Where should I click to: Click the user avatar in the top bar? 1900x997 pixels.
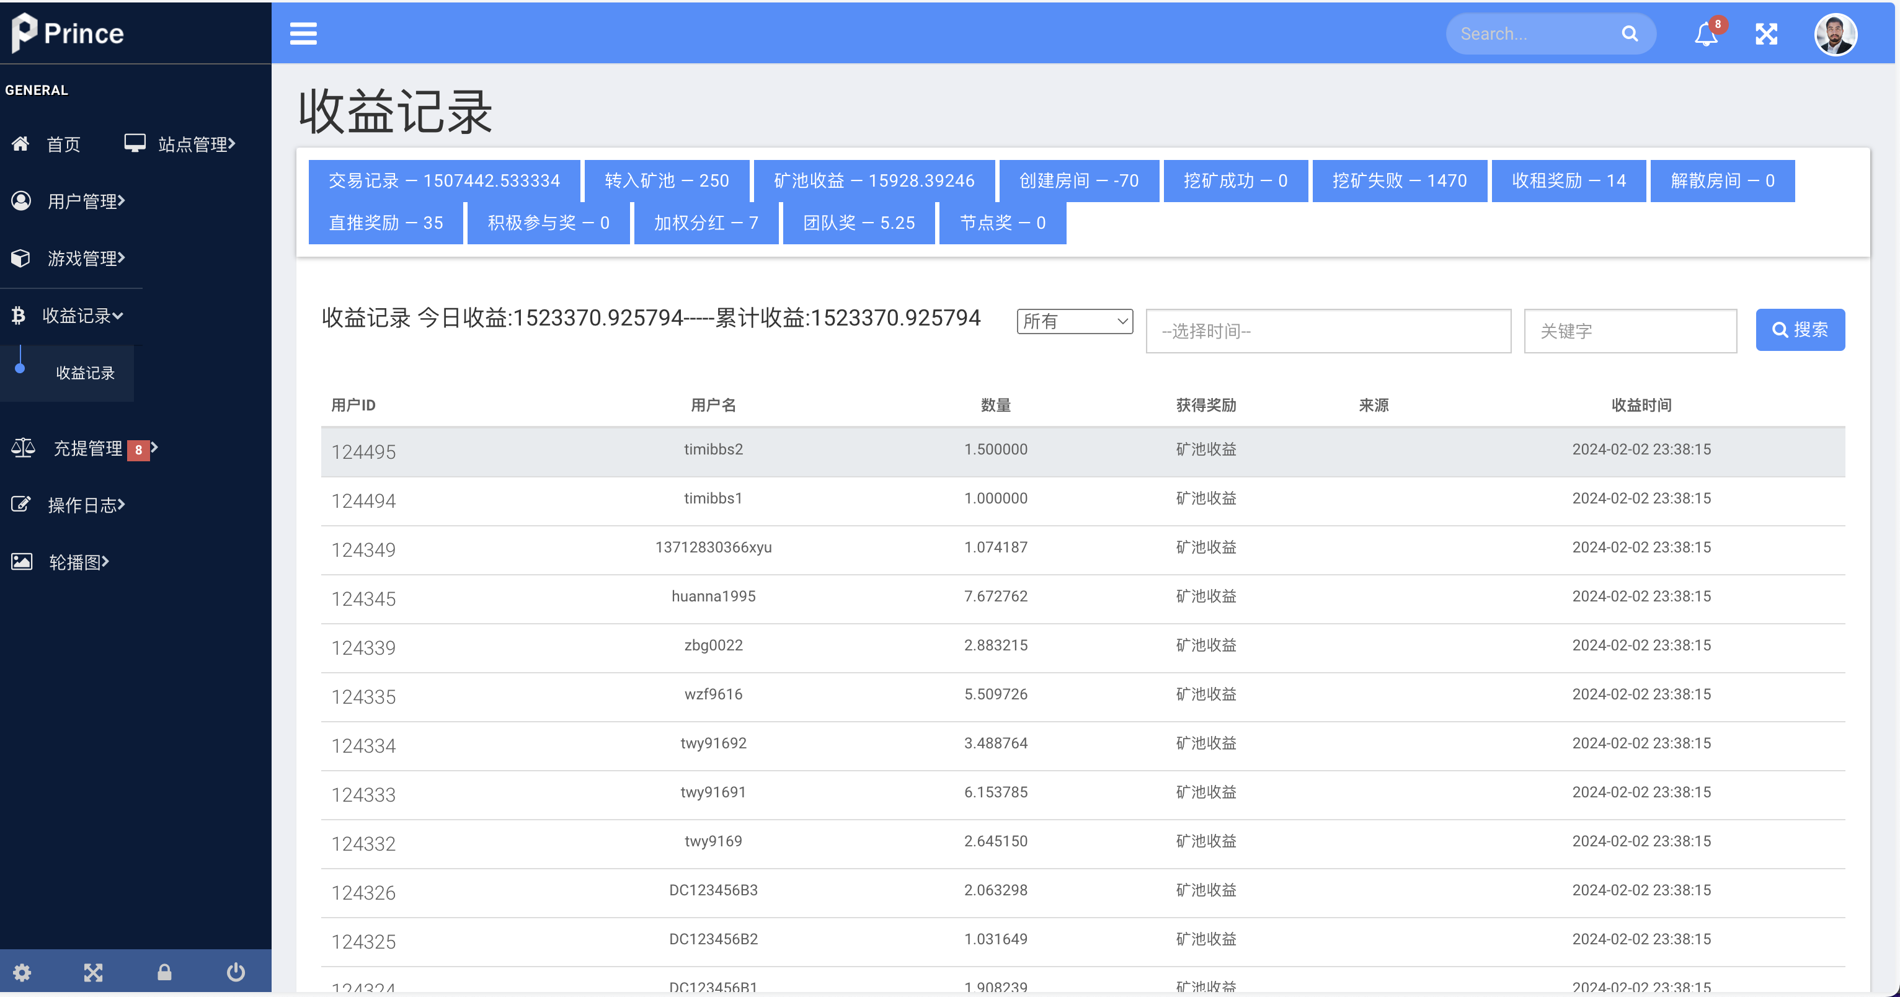(x=1837, y=33)
